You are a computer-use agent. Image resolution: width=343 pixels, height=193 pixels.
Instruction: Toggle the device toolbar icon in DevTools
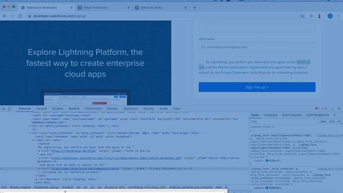point(10,108)
